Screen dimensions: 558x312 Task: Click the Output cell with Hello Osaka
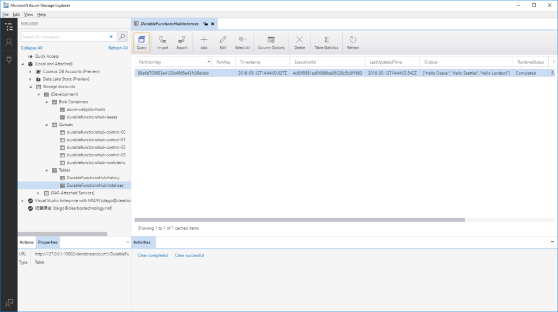coord(466,73)
